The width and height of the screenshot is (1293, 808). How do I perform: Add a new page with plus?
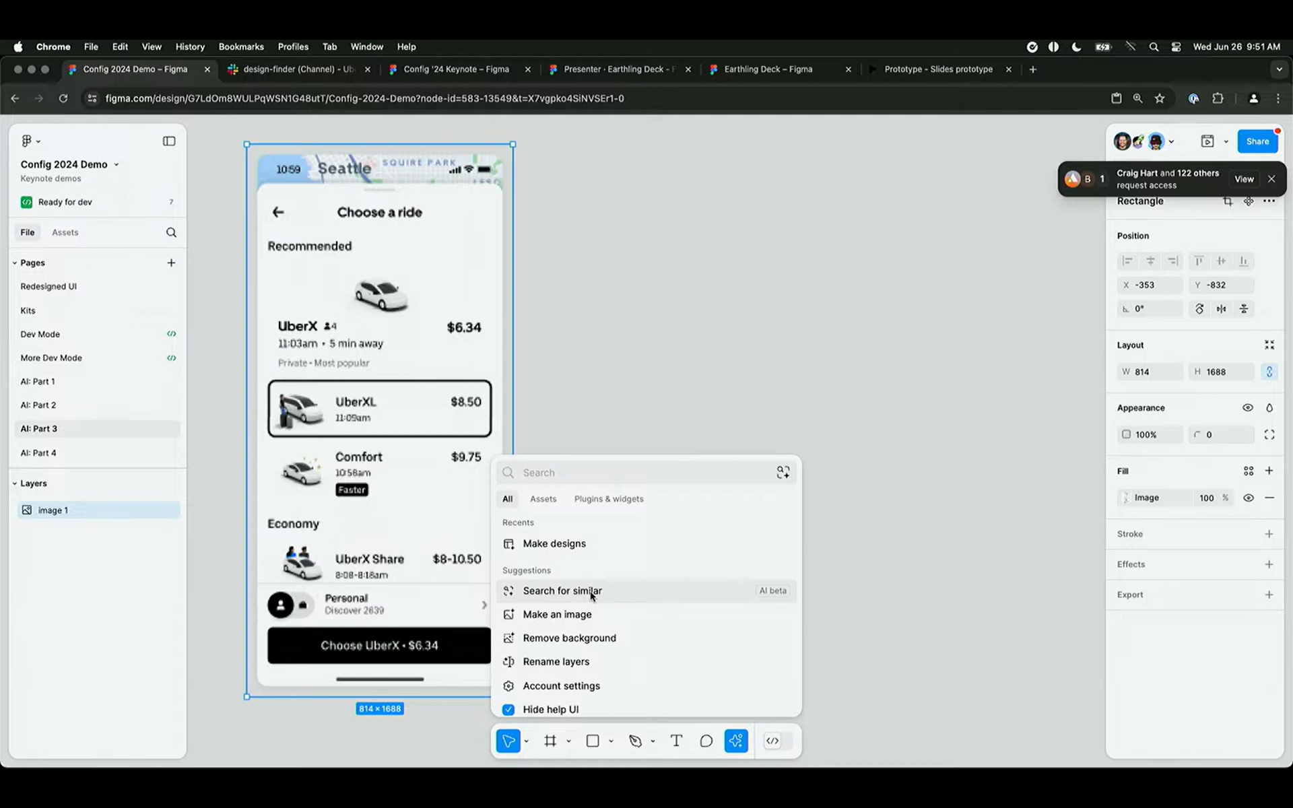pos(171,263)
